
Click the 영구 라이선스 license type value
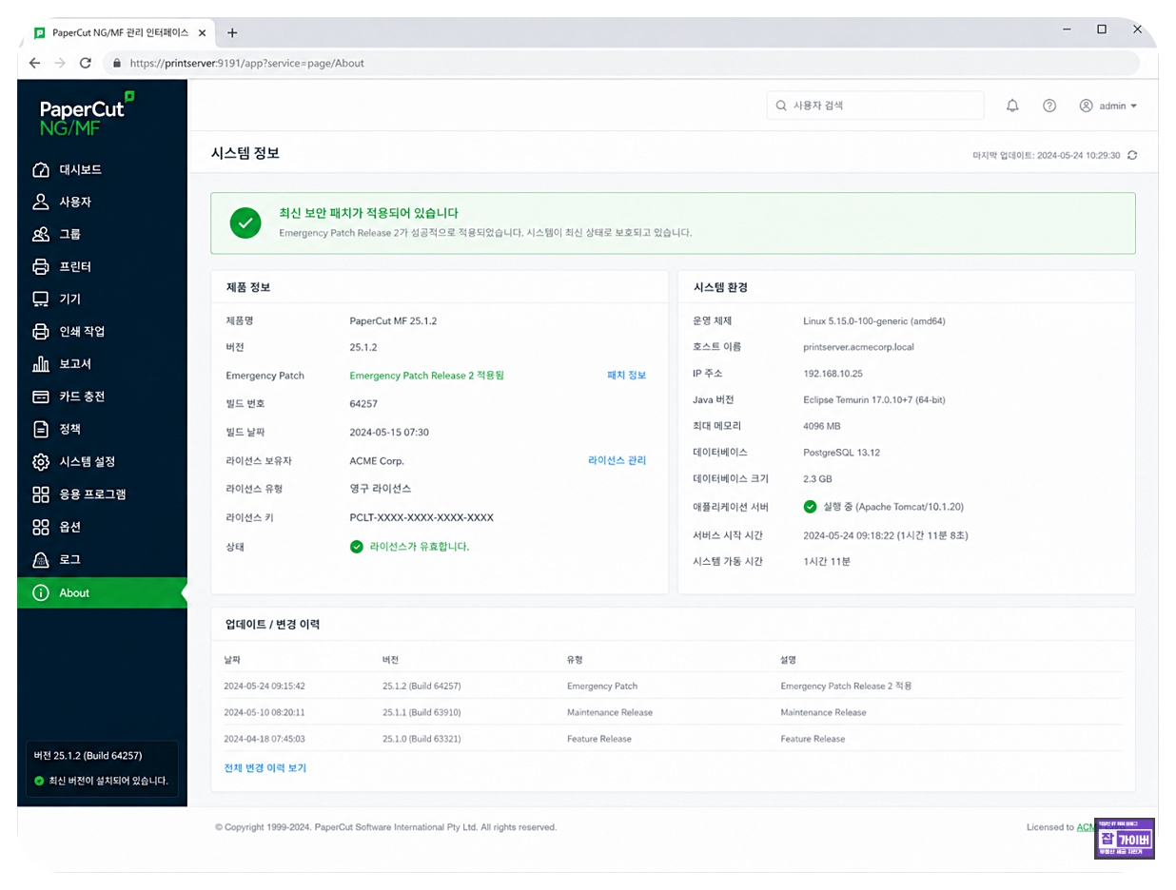(x=381, y=489)
